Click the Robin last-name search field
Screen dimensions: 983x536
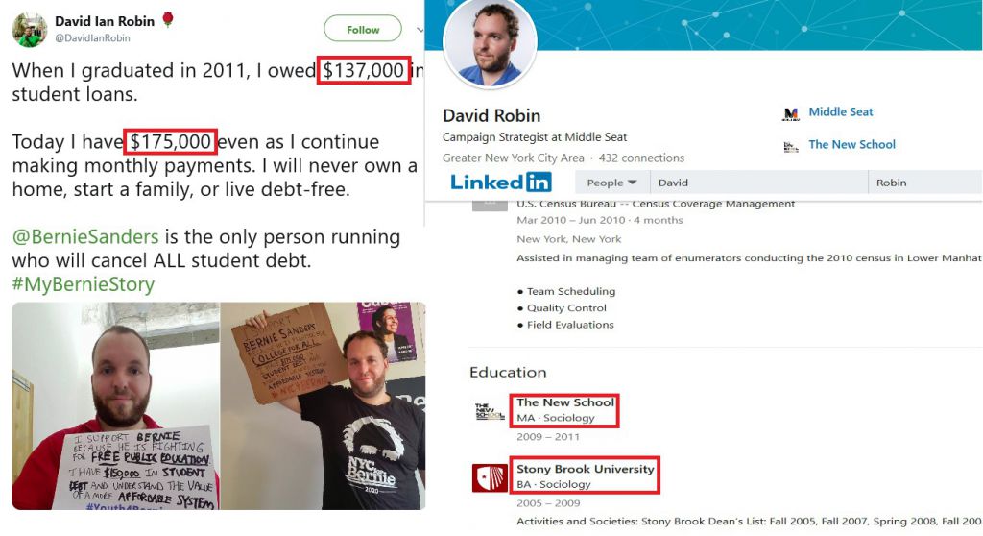[x=925, y=183]
